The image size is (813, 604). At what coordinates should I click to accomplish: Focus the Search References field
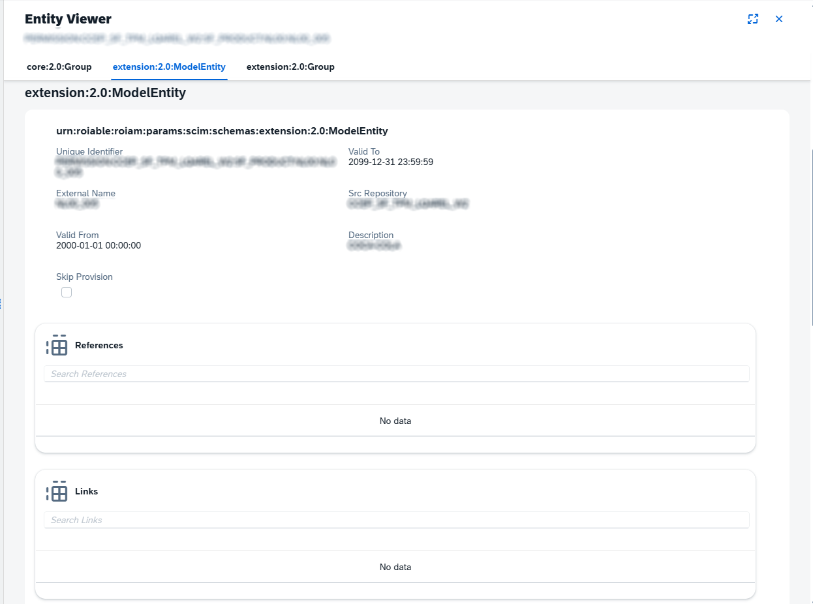click(x=396, y=374)
